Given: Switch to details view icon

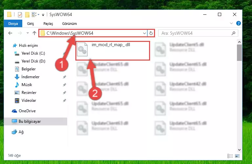Looking at the screenshot, I should point(230,156).
